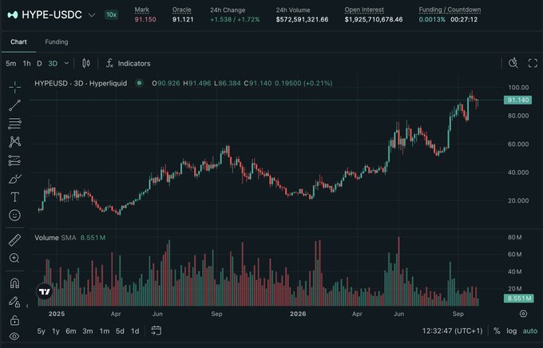Open the go to date calendar

coord(157,330)
